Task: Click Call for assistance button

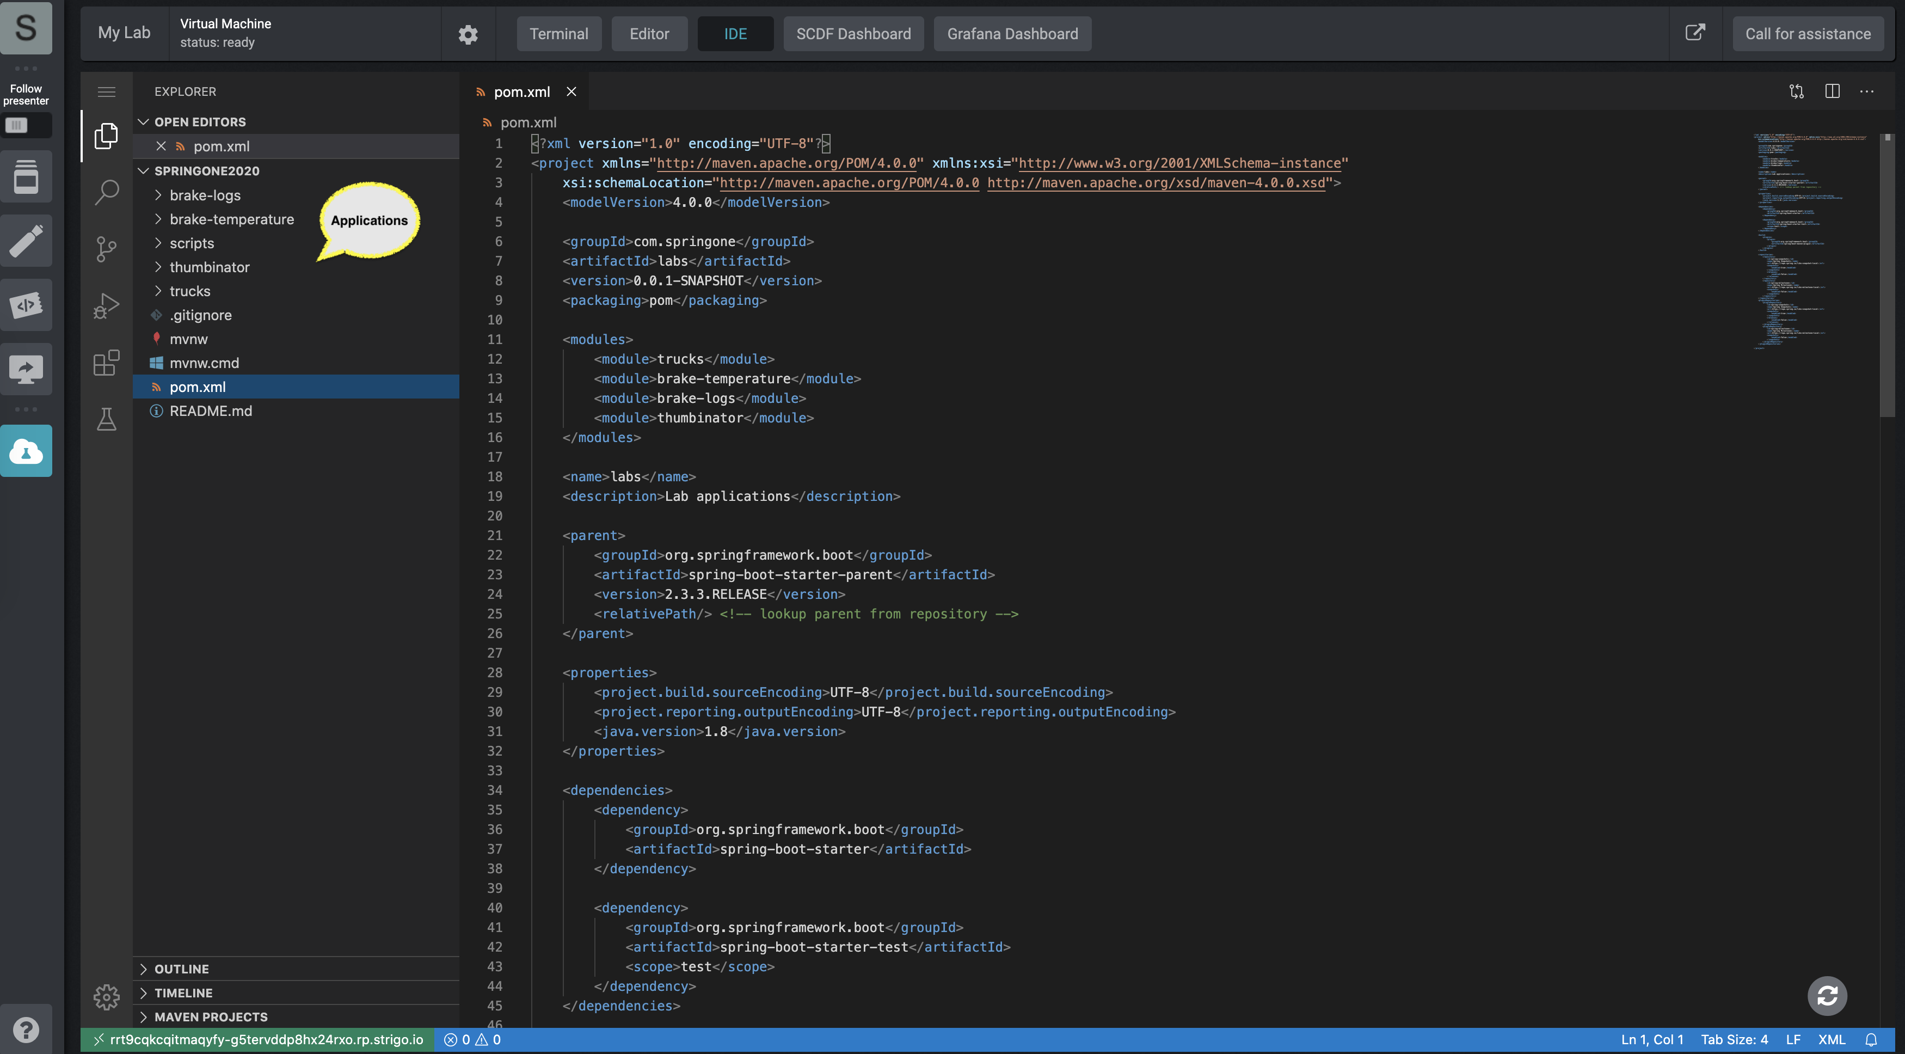Action: (x=1808, y=33)
